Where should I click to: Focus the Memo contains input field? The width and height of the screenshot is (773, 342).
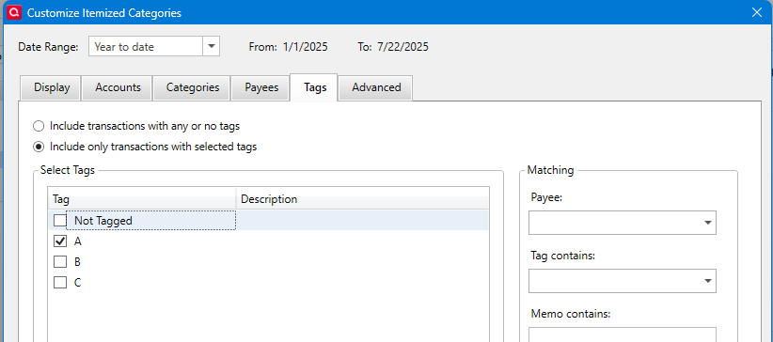(623, 334)
